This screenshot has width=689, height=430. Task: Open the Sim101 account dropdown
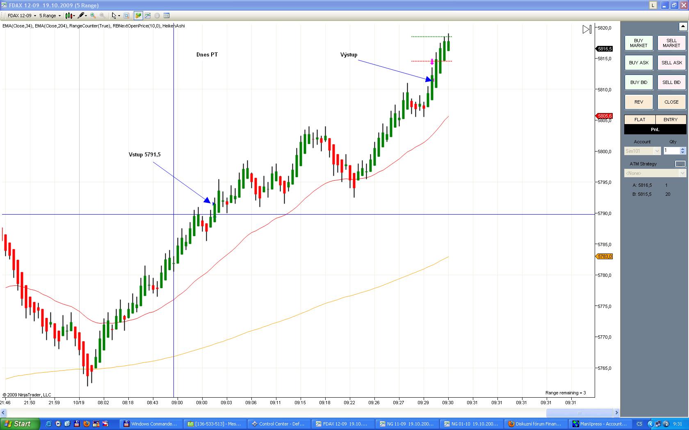point(642,151)
